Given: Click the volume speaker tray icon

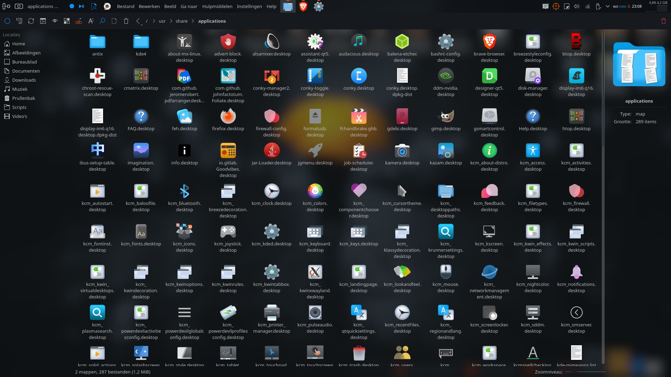Looking at the screenshot, I should coord(577,6).
